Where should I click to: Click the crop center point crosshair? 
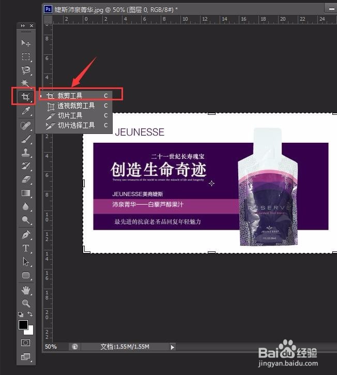[x=211, y=184]
